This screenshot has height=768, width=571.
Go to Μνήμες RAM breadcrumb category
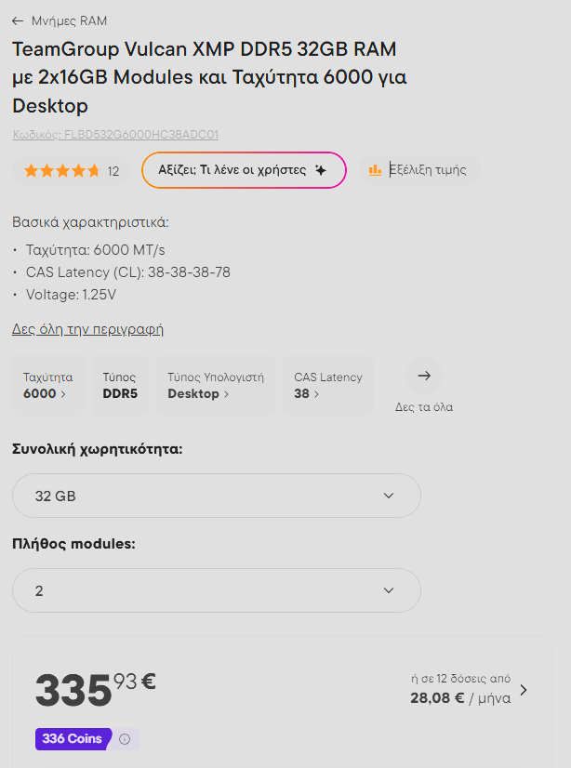click(x=69, y=20)
